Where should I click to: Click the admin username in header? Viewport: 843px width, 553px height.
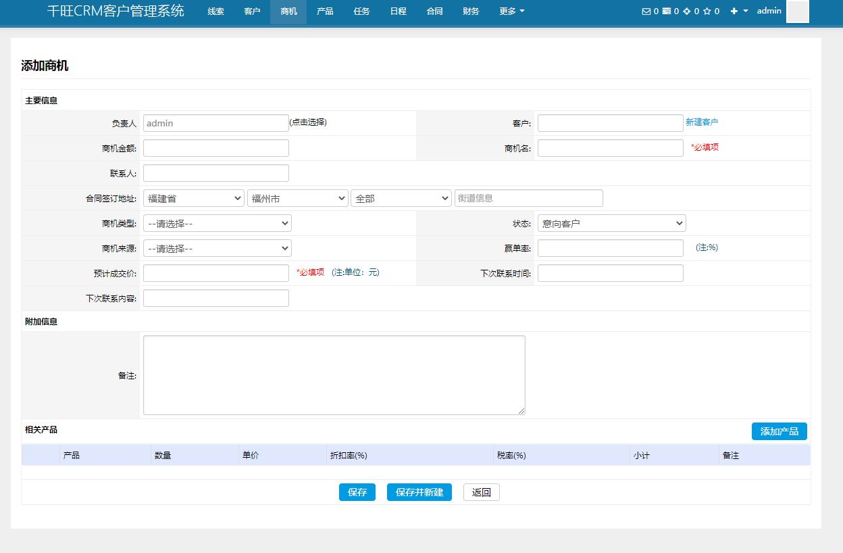point(769,11)
